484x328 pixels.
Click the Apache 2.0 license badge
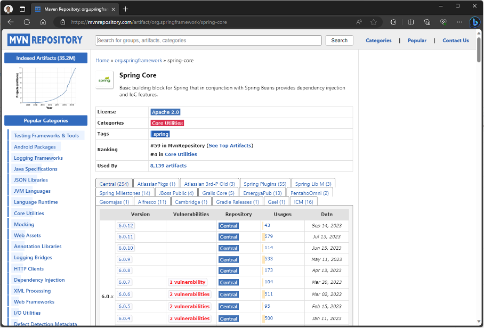pos(165,112)
